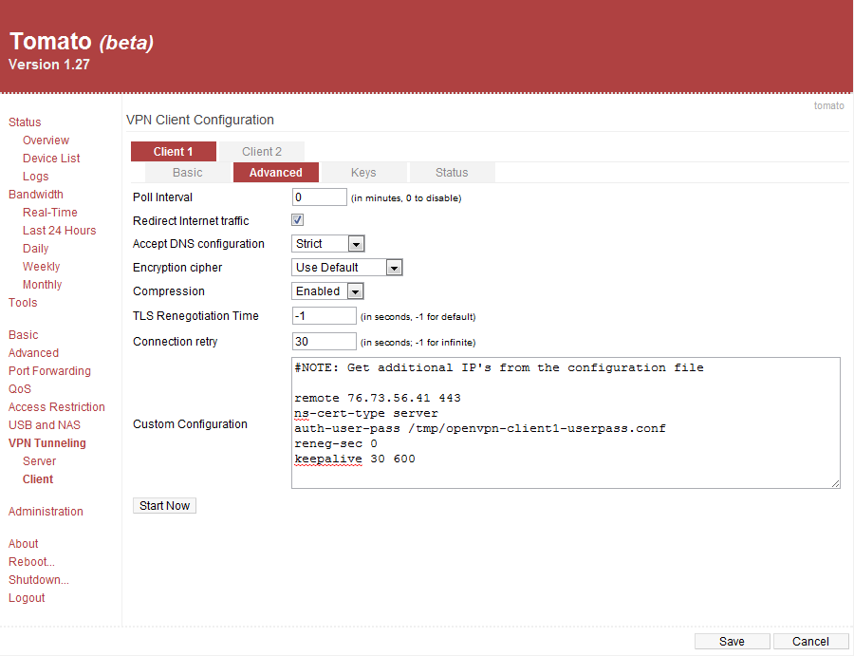854x656 pixels.
Task: Click the 'tomato' router name text
Action: point(829,105)
